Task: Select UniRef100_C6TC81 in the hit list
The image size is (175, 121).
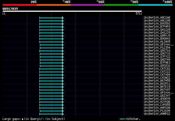Action: (157, 69)
